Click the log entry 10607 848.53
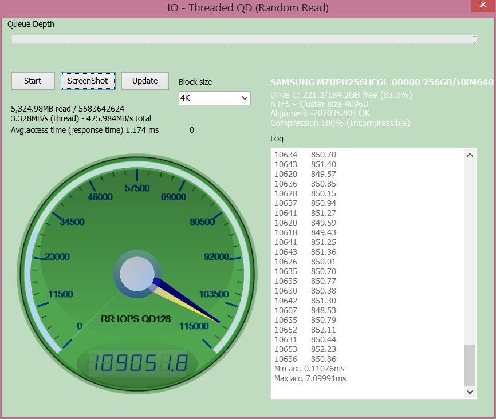The image size is (496, 419). [x=305, y=310]
